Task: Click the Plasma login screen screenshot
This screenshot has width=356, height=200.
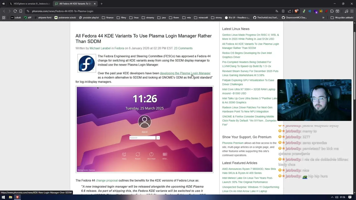Action: 145,129
